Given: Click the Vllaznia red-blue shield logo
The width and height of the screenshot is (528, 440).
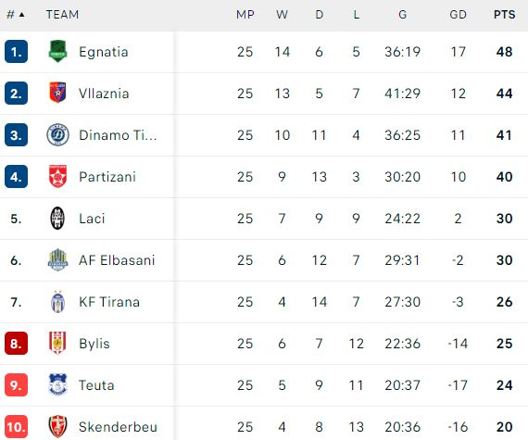Looking at the screenshot, I should click(57, 93).
